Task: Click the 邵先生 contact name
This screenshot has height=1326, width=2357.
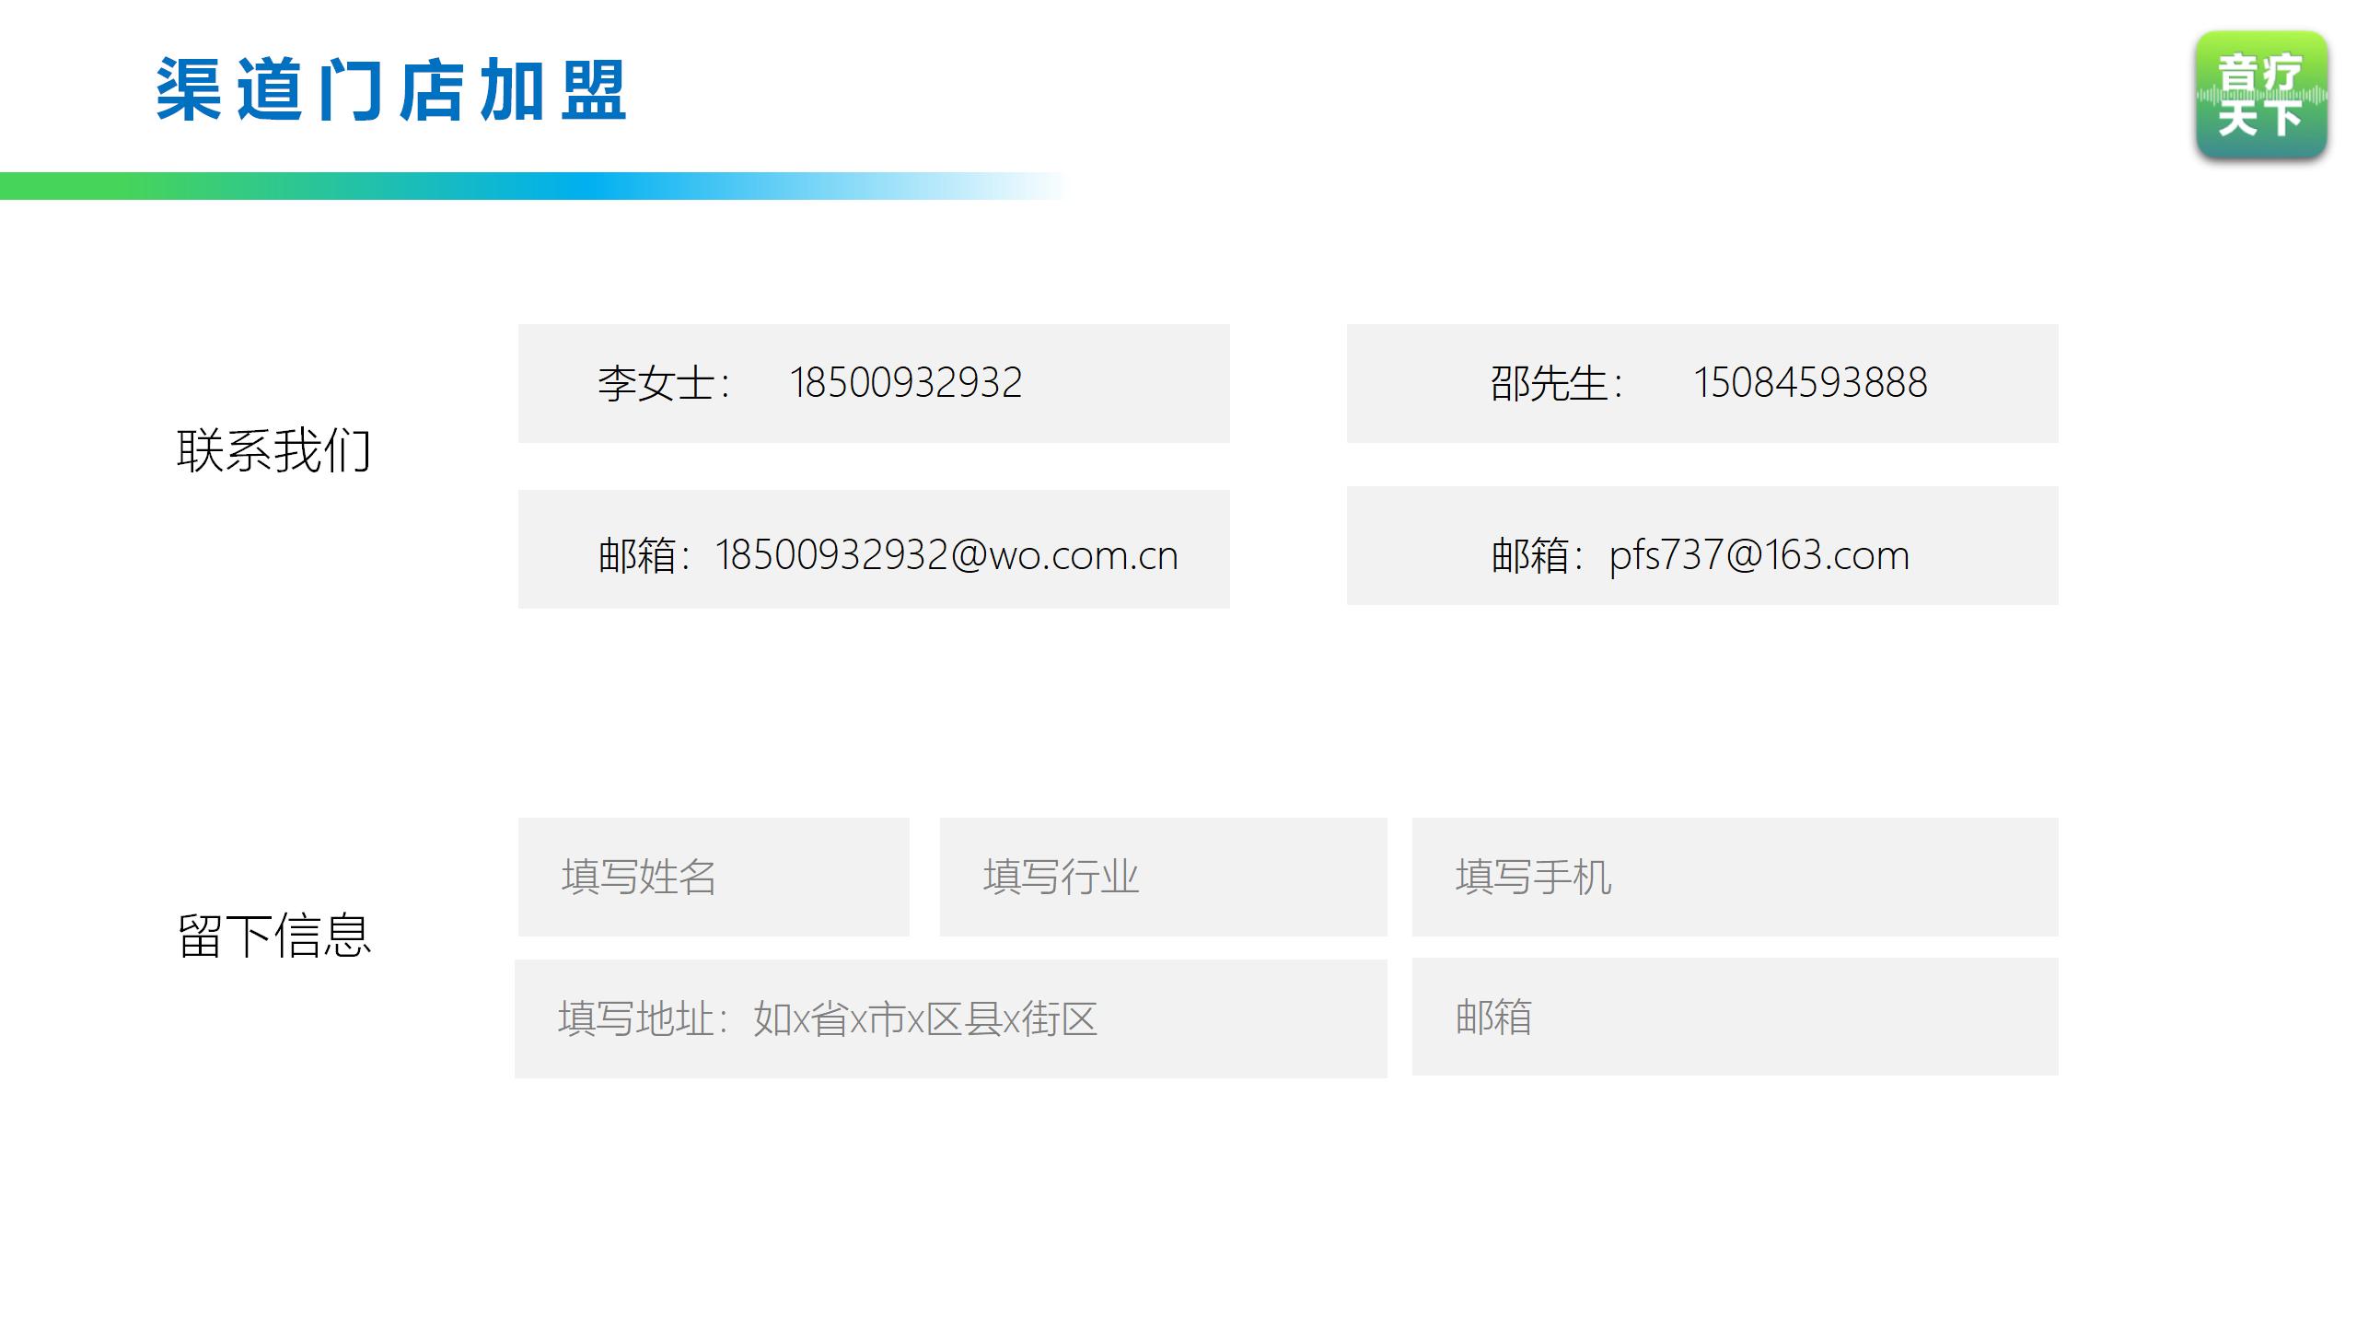Action: tap(1550, 383)
